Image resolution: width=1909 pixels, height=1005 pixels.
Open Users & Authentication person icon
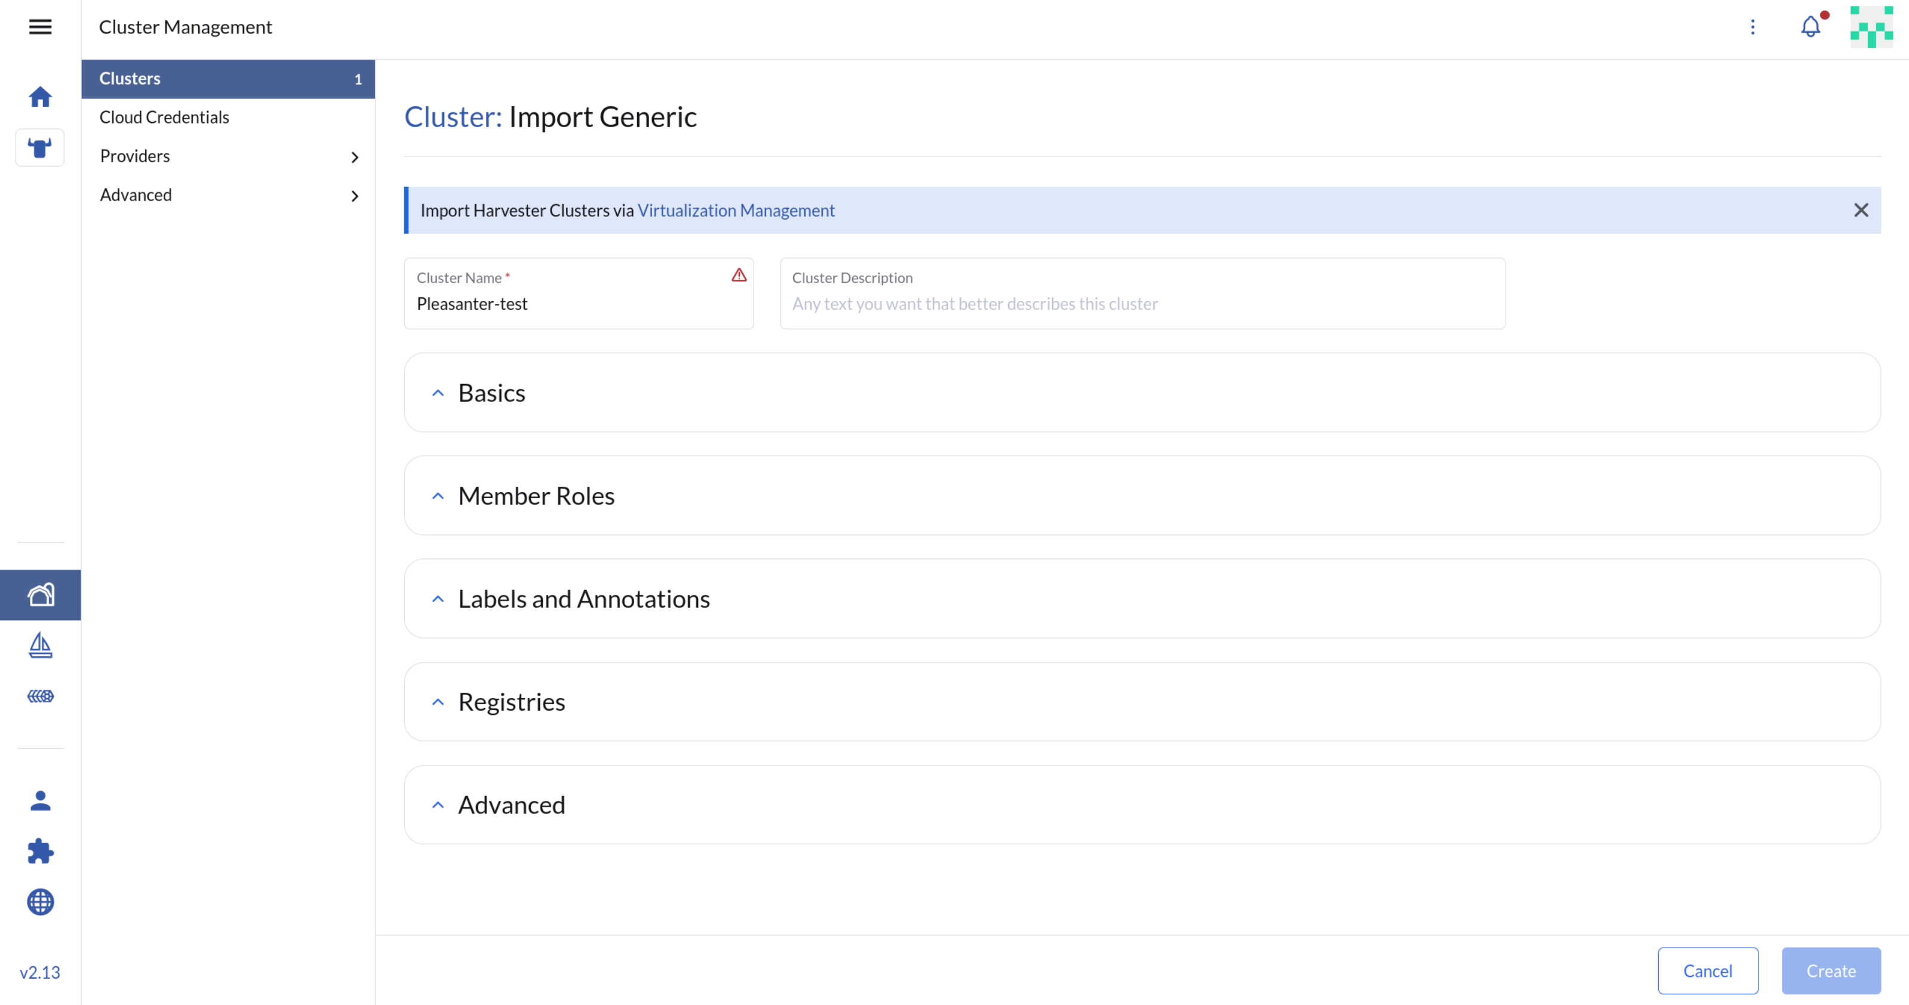click(40, 800)
